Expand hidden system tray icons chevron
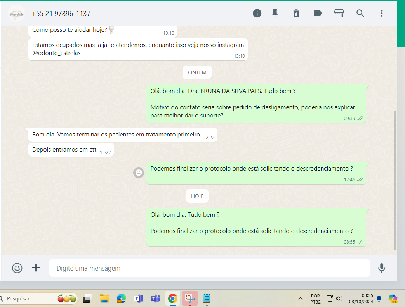This screenshot has width=405, height=307. pyautogui.click(x=301, y=298)
